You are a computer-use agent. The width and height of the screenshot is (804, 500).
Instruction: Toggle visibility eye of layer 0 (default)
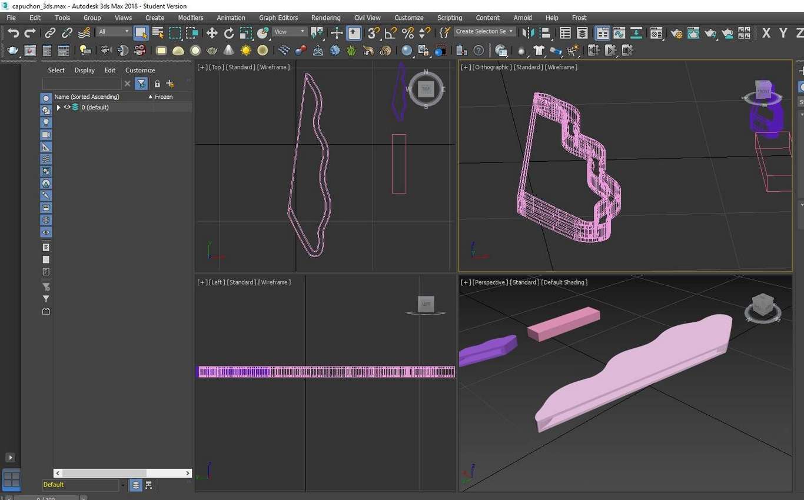(67, 107)
